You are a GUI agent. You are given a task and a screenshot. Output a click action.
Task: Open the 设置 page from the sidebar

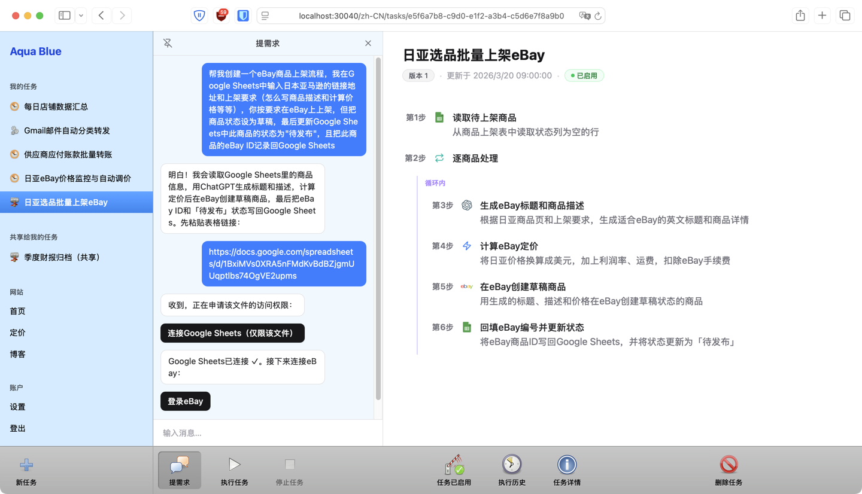click(x=17, y=407)
